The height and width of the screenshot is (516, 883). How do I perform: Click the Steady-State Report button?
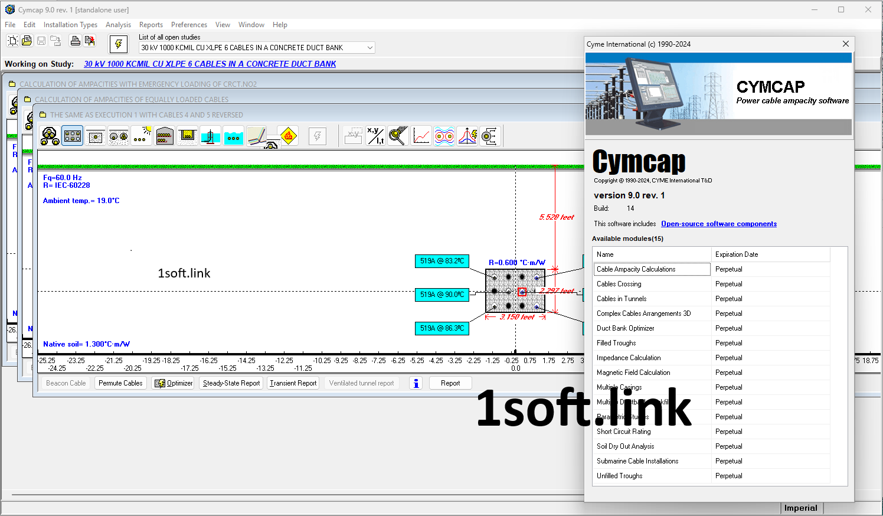(x=231, y=383)
